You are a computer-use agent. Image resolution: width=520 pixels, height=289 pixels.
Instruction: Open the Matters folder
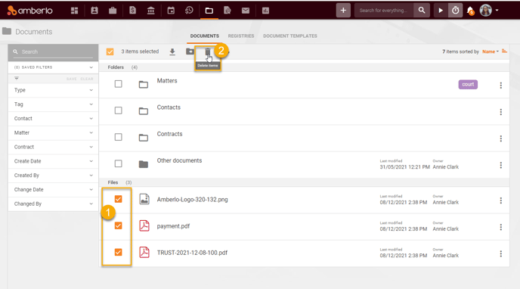click(167, 81)
